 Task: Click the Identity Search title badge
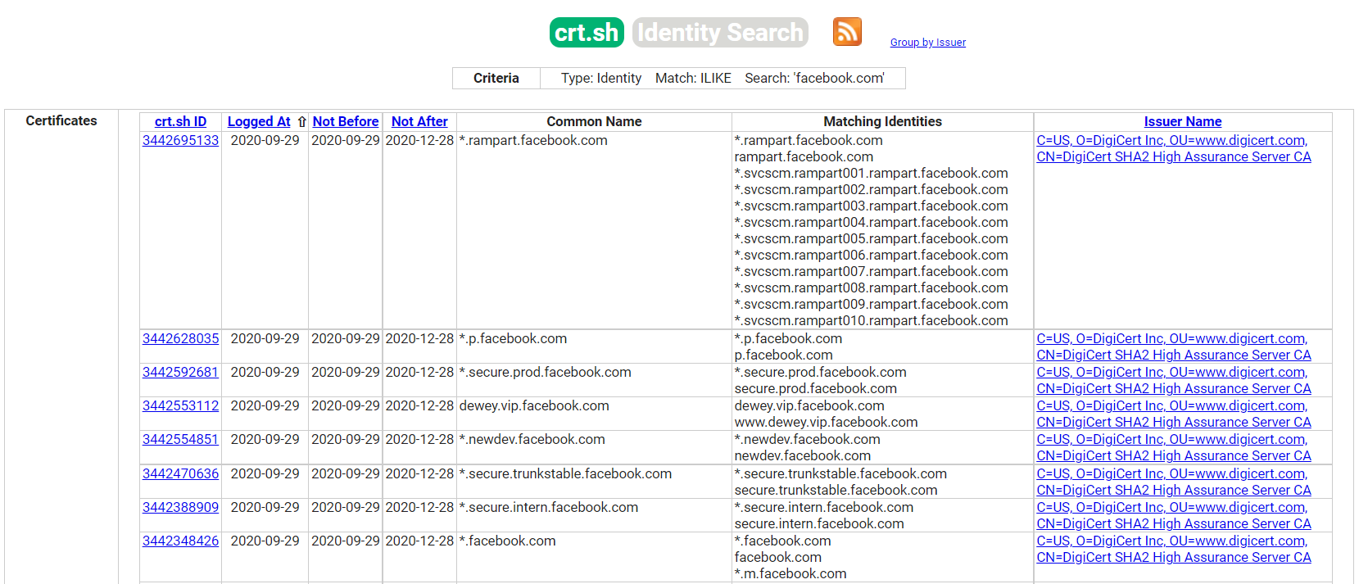[x=720, y=33]
